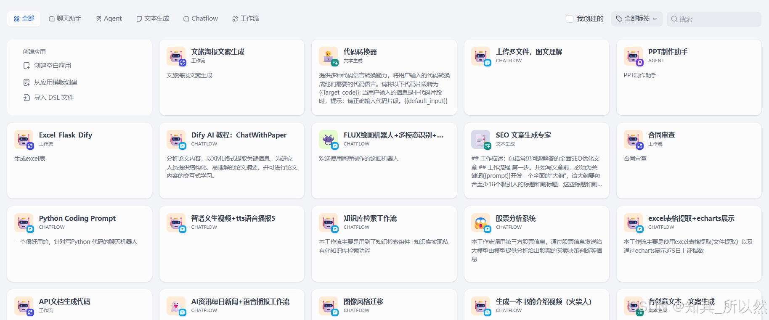
Task: Open the 合同审查 card title
Action: click(661, 135)
